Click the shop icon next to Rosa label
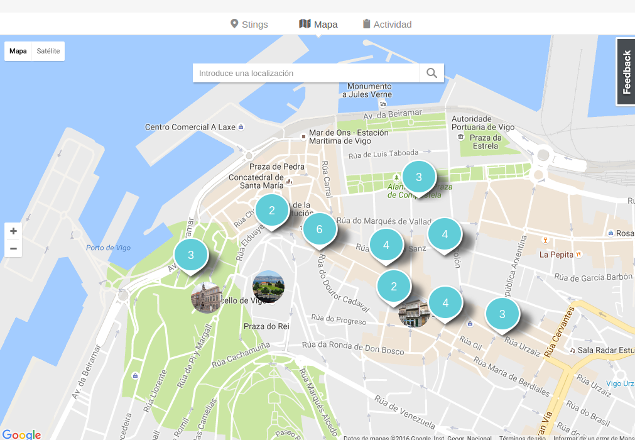 [x=611, y=233]
